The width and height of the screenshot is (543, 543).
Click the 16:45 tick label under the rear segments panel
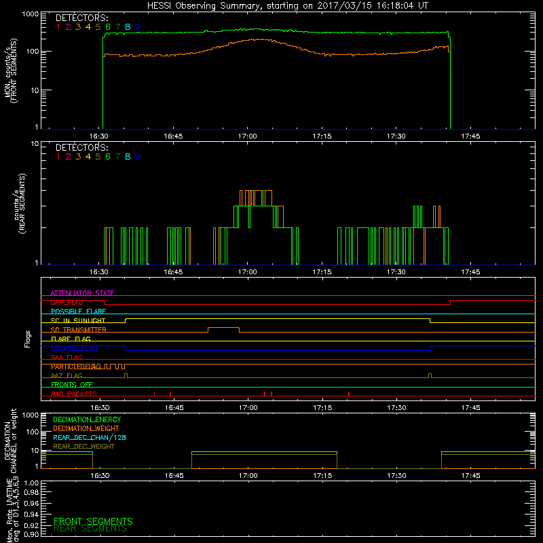pos(173,272)
